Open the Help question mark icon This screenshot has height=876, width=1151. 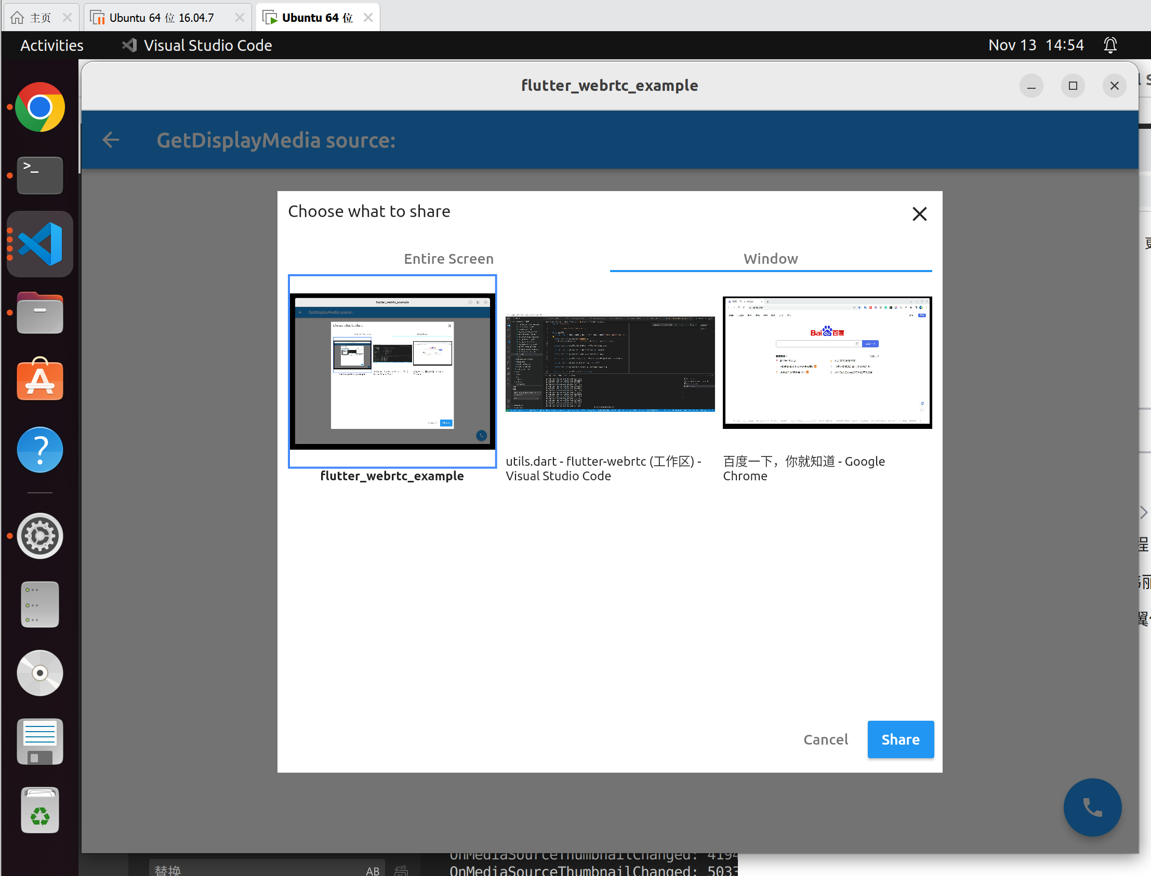point(40,450)
